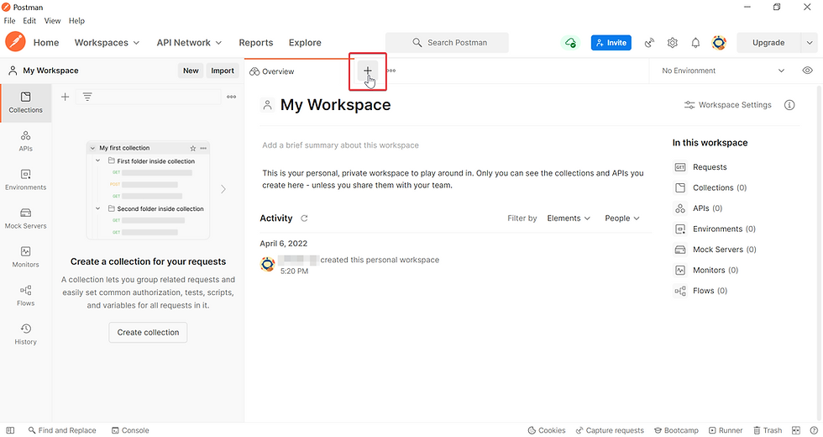Screen dimensions: 823x437
Task: Open the Console
Action: coord(130,430)
